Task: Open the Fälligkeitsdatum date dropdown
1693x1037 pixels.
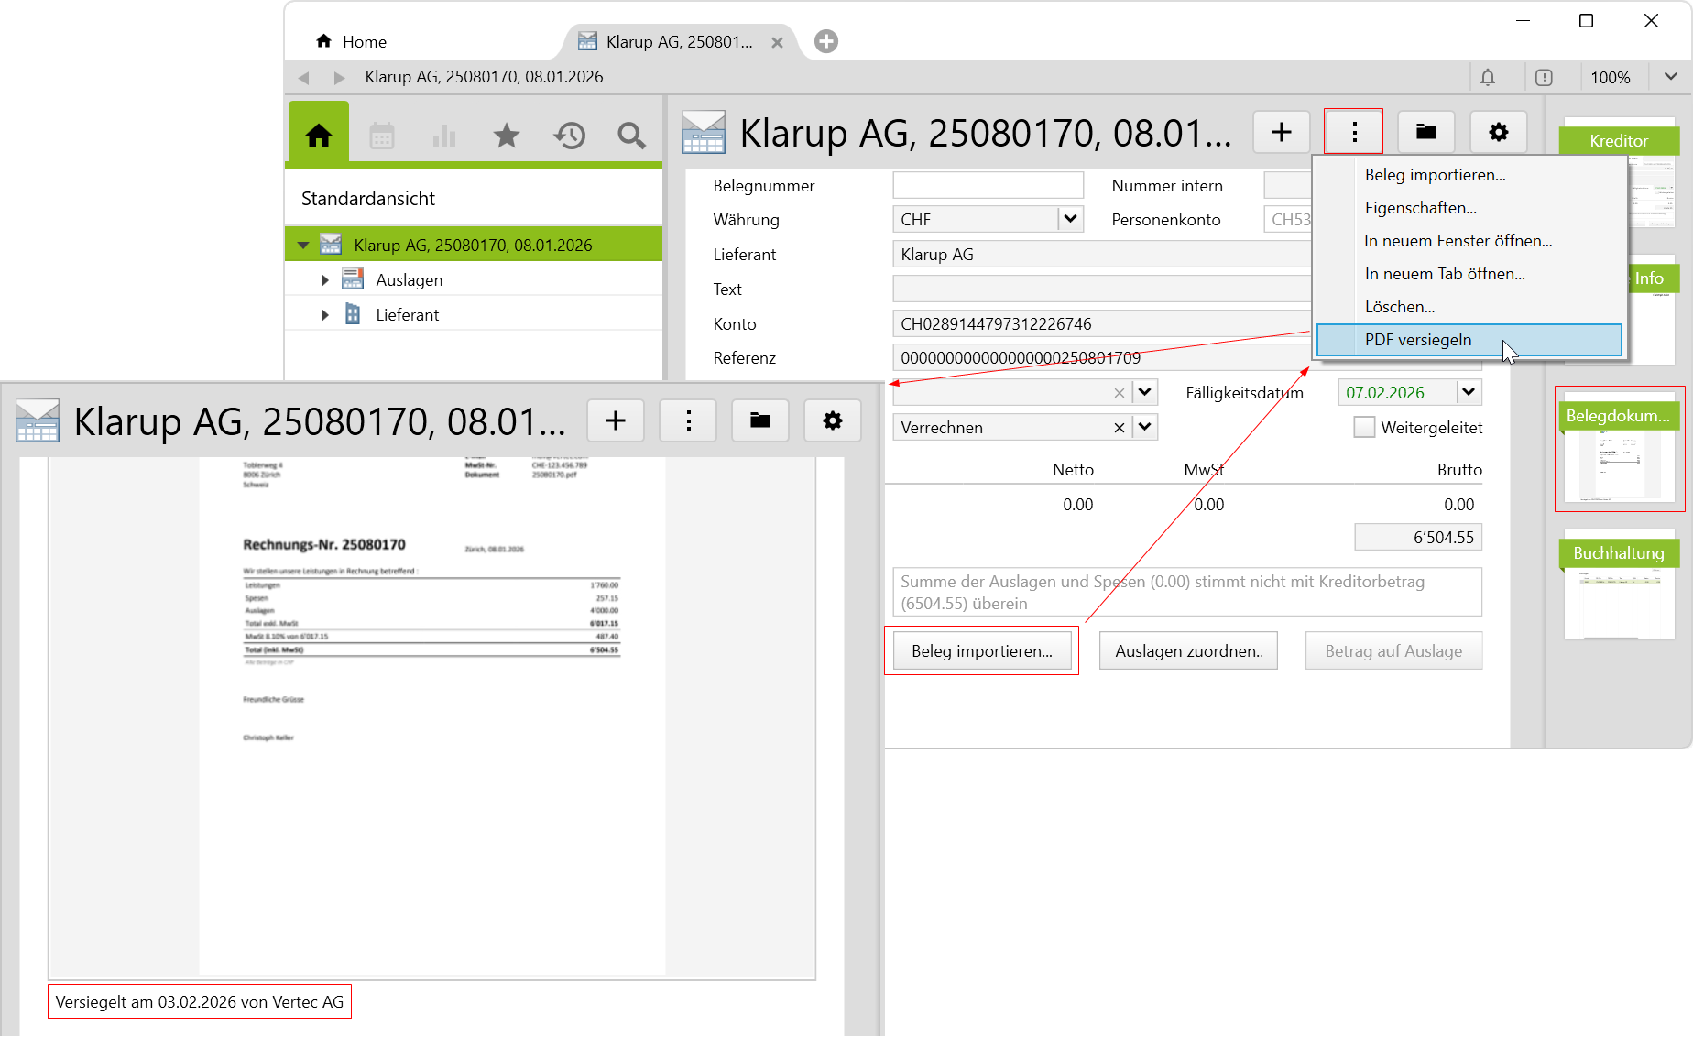Action: [1469, 392]
